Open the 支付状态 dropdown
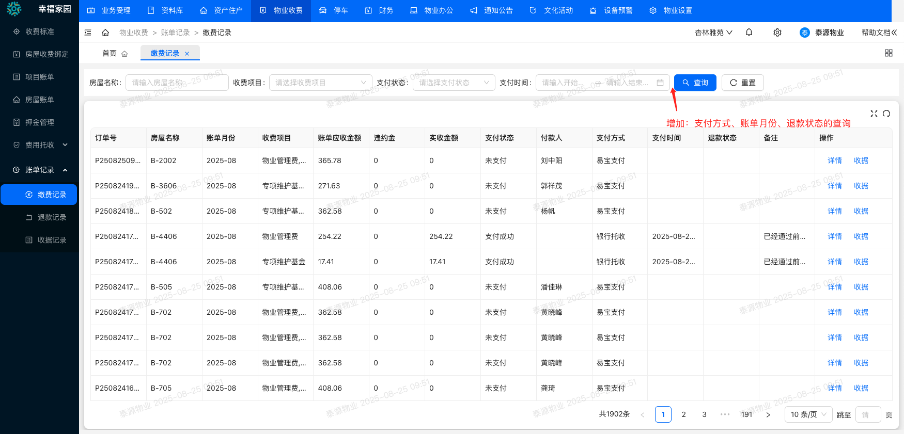This screenshot has height=434, width=904. 454,83
